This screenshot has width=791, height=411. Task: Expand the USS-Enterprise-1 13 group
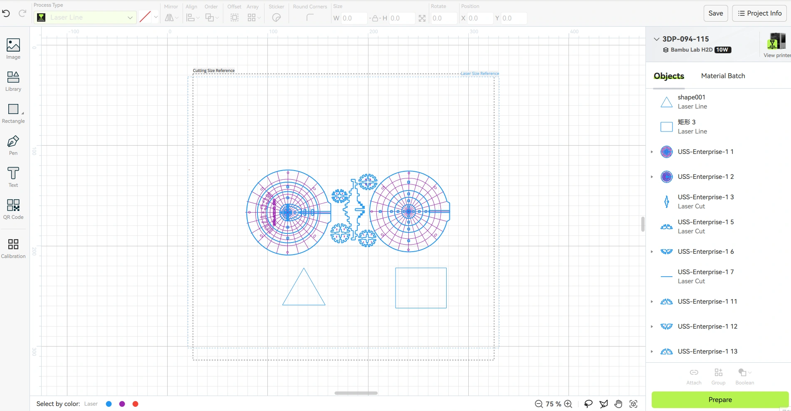(x=652, y=352)
